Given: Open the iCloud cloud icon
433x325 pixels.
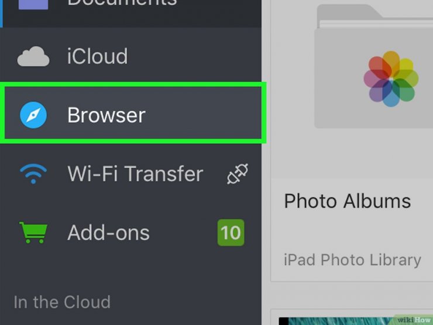Looking at the screenshot, I should coord(33,56).
